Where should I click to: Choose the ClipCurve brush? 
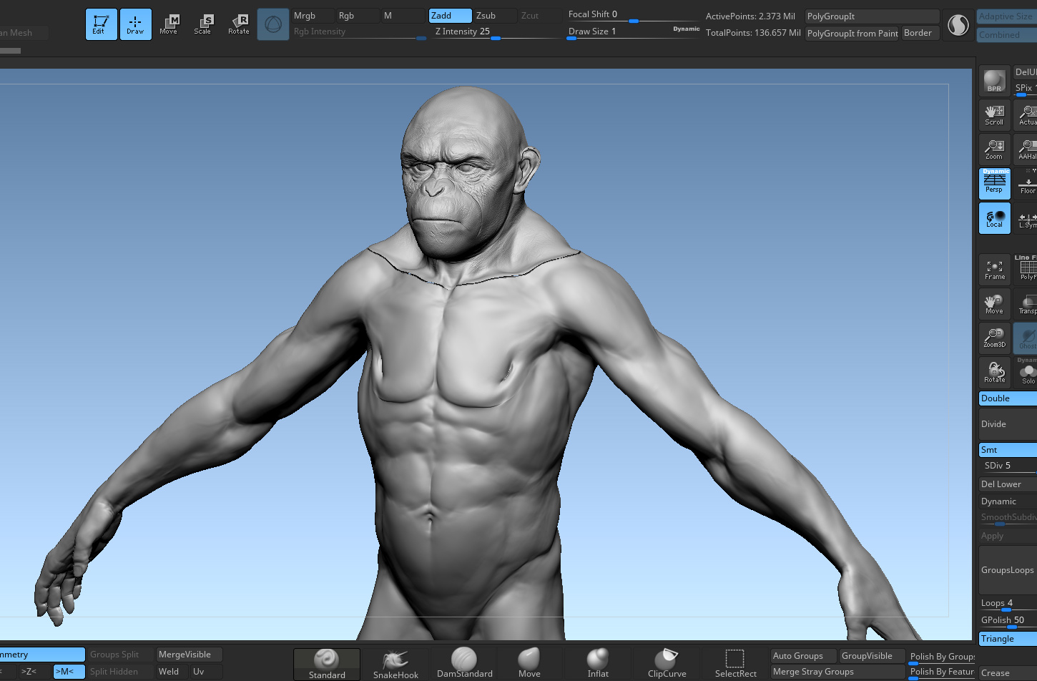click(x=667, y=664)
